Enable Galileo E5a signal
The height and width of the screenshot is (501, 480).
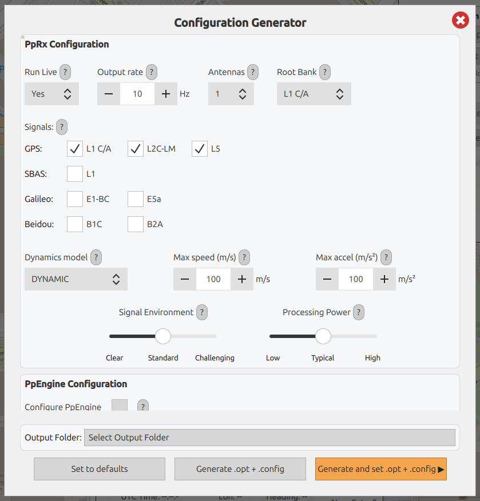(136, 200)
